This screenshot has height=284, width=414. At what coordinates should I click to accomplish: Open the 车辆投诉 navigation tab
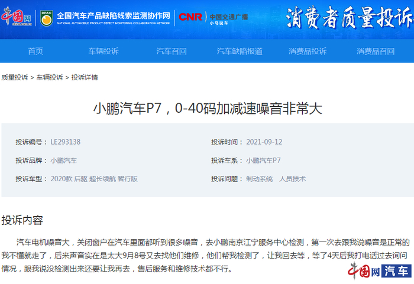point(103,51)
